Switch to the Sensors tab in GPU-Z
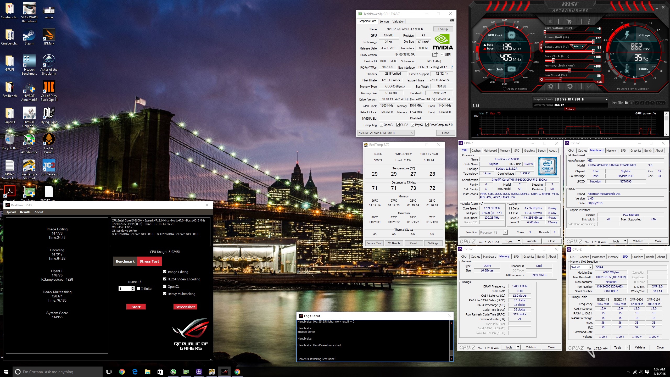670x377 pixels. 384,21
